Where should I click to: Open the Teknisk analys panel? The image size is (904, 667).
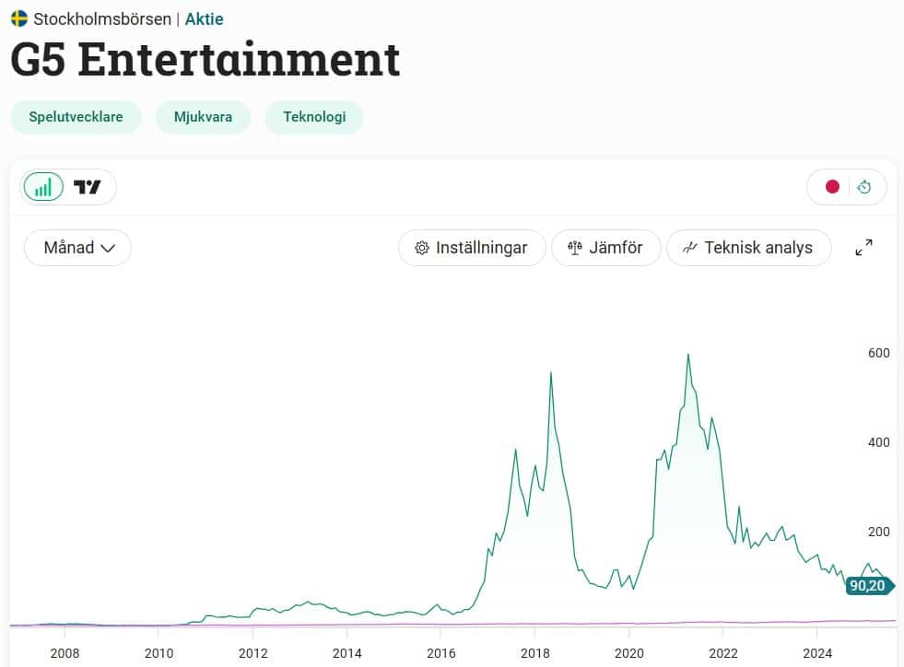click(x=748, y=248)
